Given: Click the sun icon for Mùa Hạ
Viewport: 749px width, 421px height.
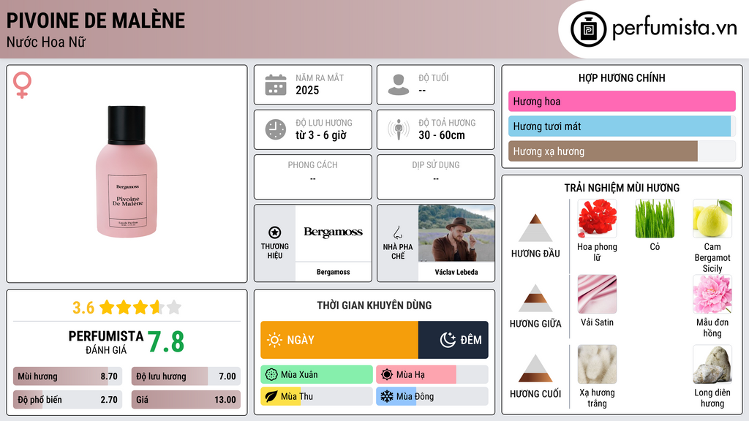Looking at the screenshot, I should (x=387, y=375).
